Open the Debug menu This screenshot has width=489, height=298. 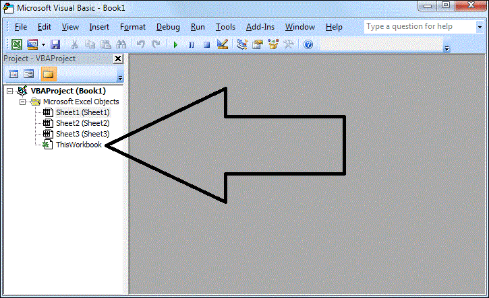point(168,27)
